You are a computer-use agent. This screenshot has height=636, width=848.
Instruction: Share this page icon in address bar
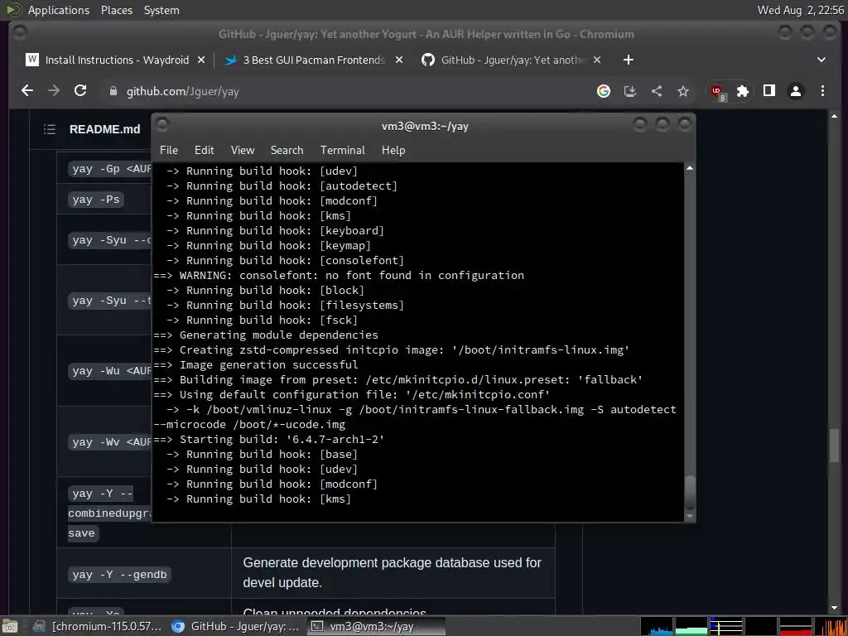coord(657,91)
